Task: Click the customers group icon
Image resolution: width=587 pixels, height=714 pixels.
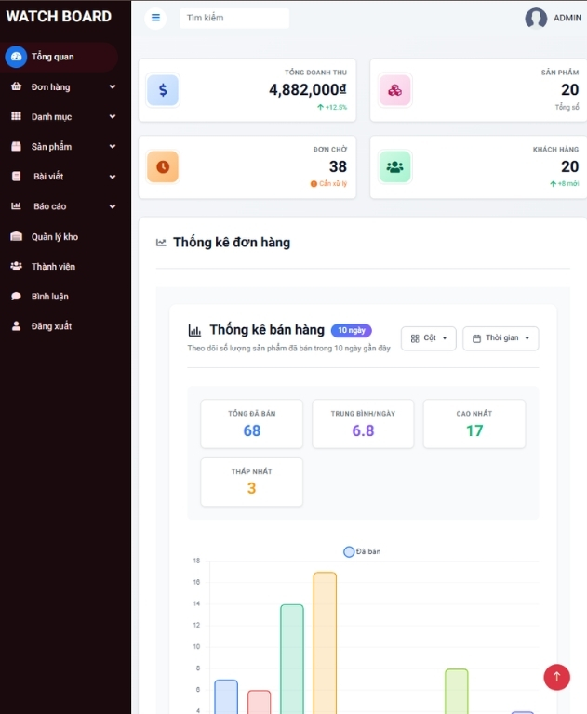Action: pos(394,166)
